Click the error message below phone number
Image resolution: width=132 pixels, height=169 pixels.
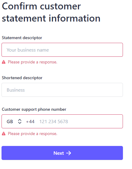coord(33,134)
